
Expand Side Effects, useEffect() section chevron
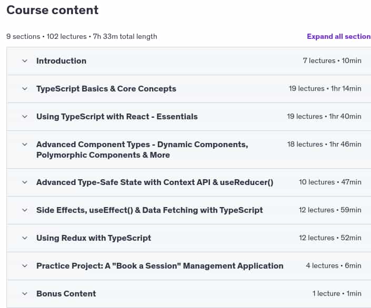click(x=25, y=210)
